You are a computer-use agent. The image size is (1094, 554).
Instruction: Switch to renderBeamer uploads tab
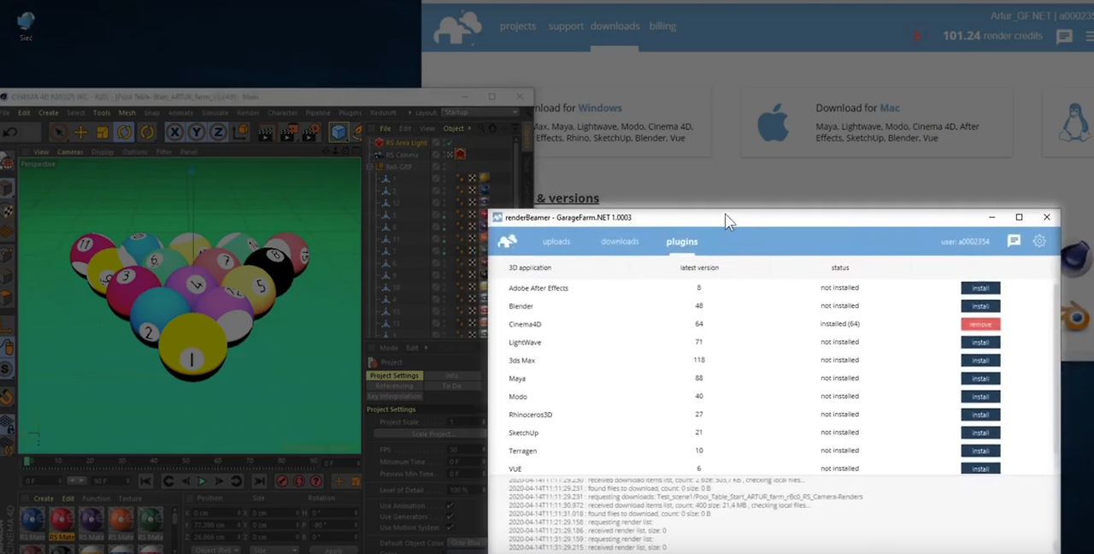(556, 241)
